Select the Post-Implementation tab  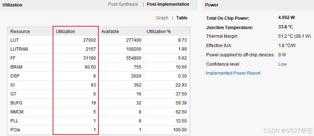(168, 4)
